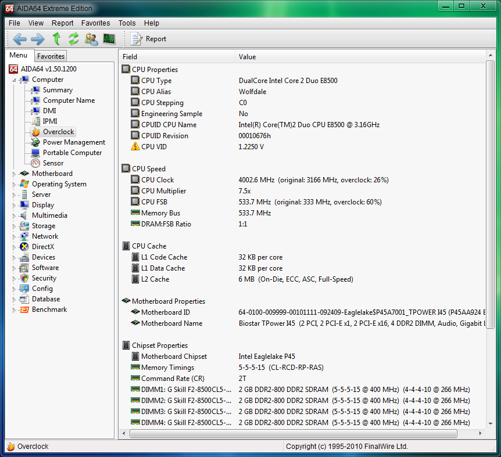Click the green Up arrow toolbar icon
Image resolution: width=501 pixels, height=457 pixels.
pos(56,38)
